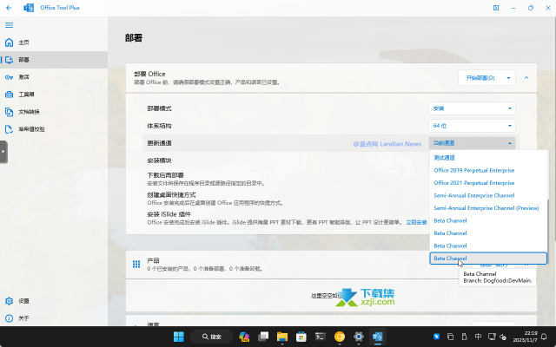Expand the gray side handle on left edge
This screenshot has height=347, width=556.
3,152
